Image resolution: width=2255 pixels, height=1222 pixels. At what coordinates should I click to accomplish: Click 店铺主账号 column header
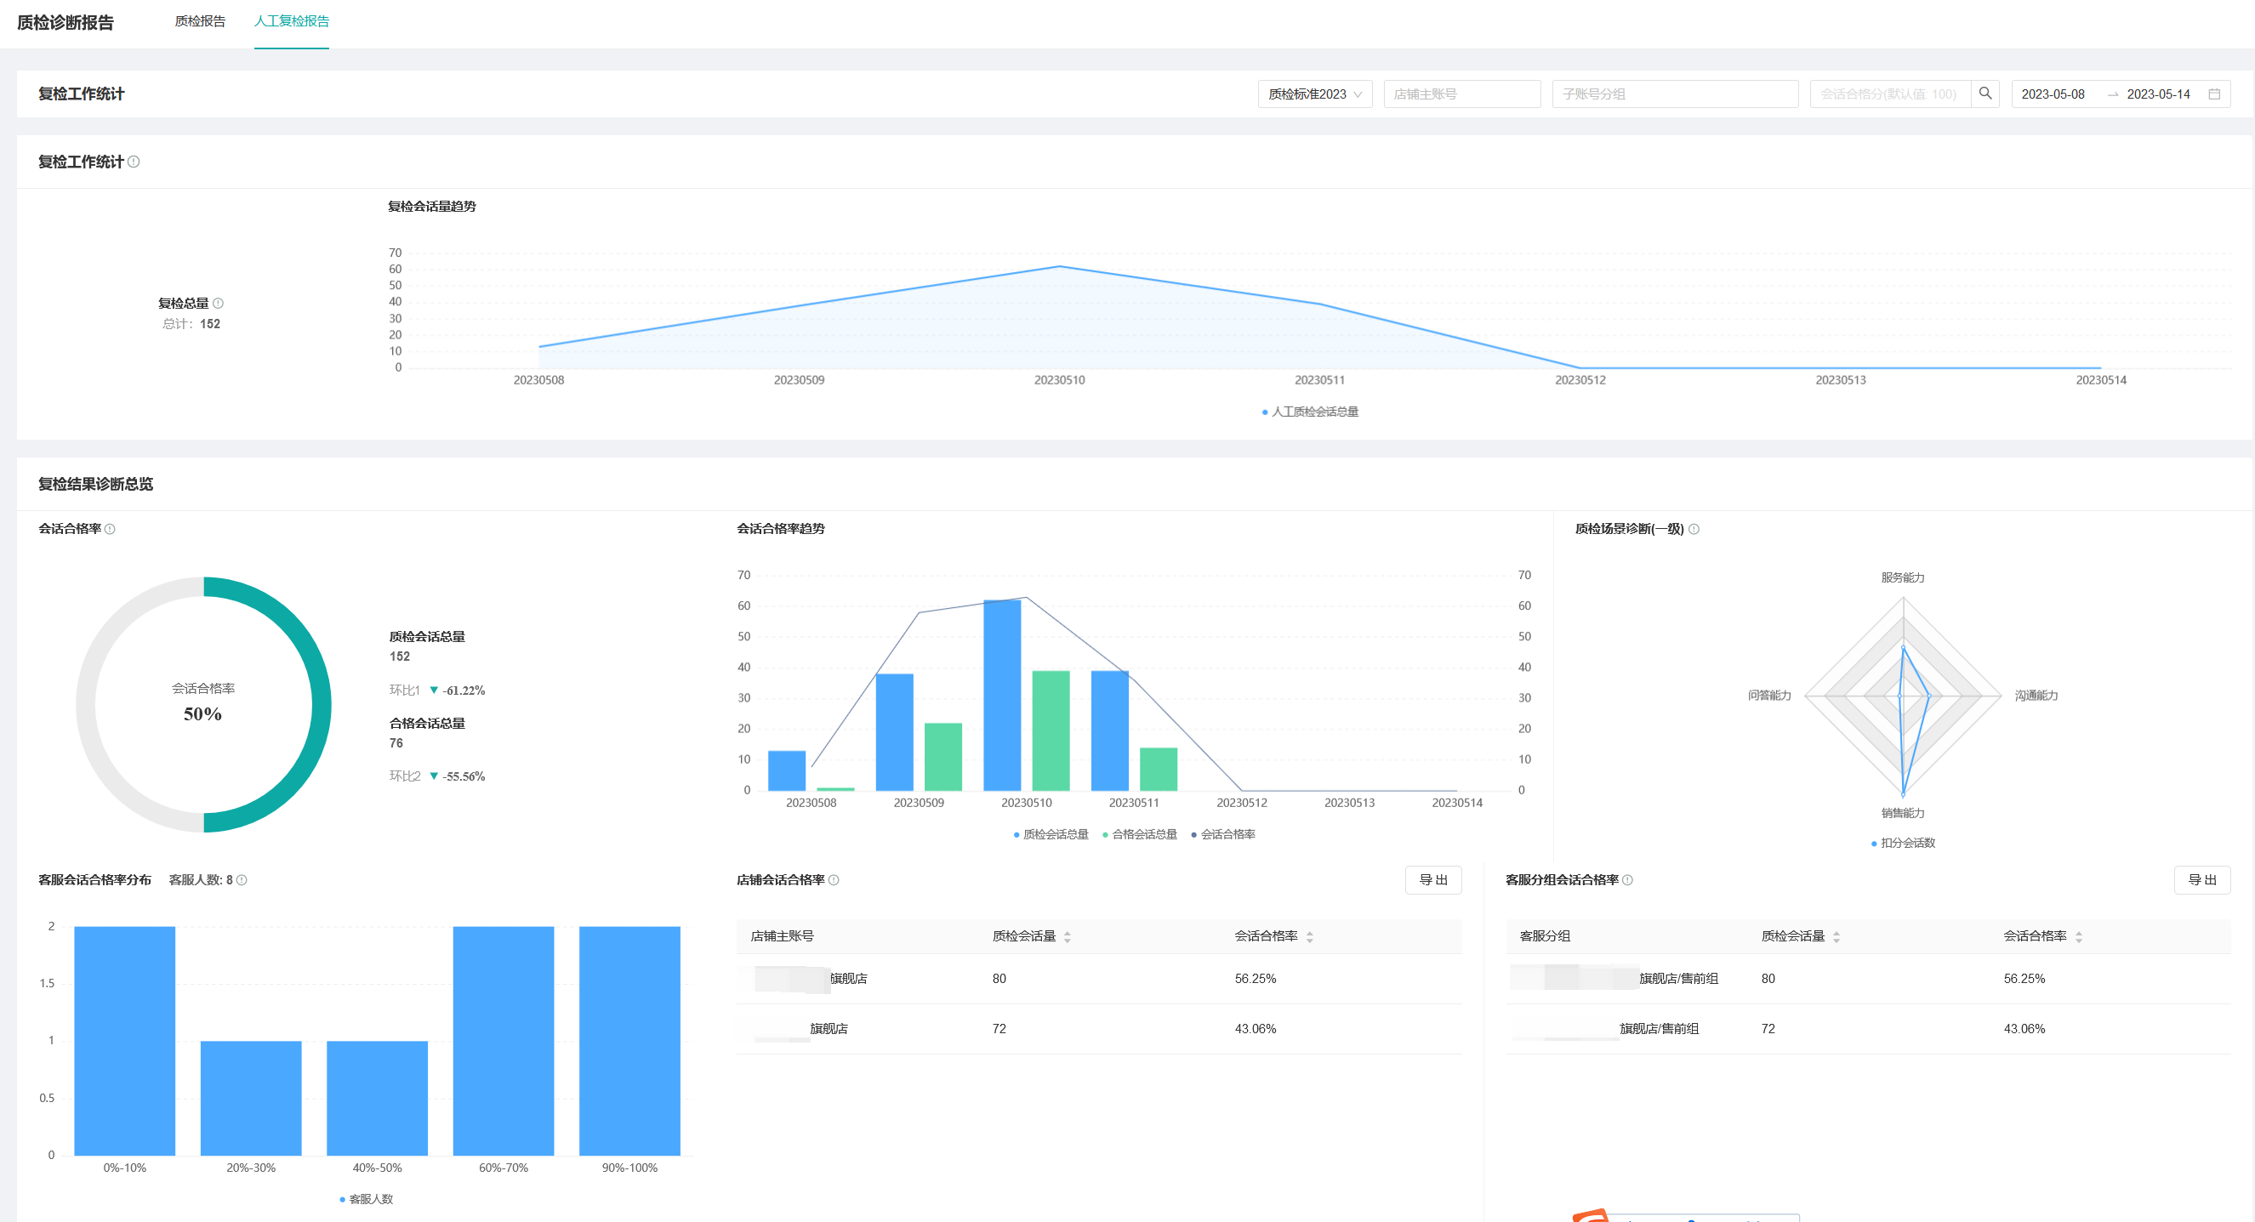[782, 936]
